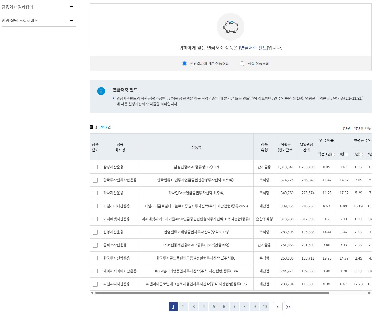Click the 금융 회사명 column header
The image size is (373, 314).
(120, 147)
